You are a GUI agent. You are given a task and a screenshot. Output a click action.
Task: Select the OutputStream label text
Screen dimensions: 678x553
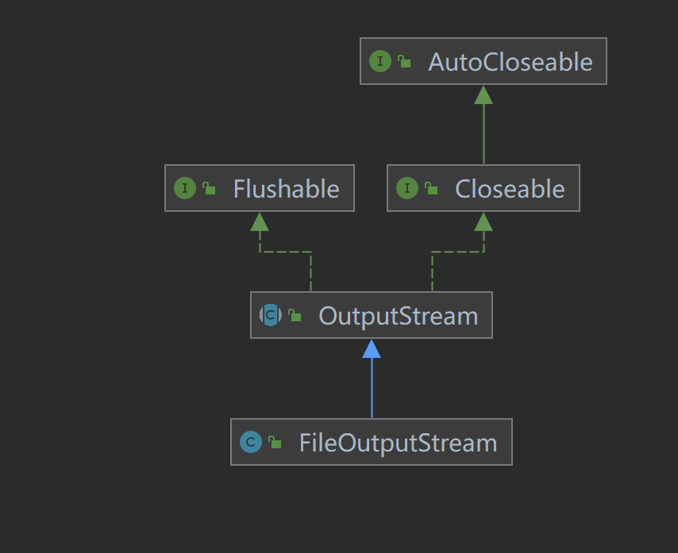[x=398, y=316]
